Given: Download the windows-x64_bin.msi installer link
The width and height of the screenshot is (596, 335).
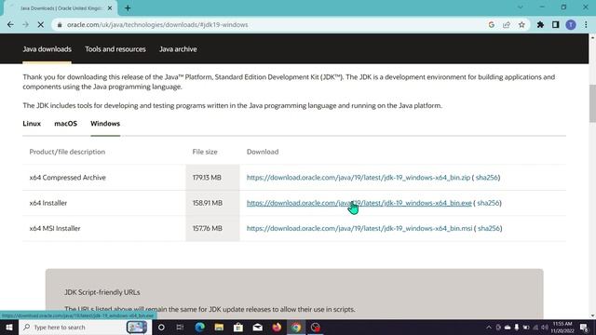Looking at the screenshot, I should point(359,228).
